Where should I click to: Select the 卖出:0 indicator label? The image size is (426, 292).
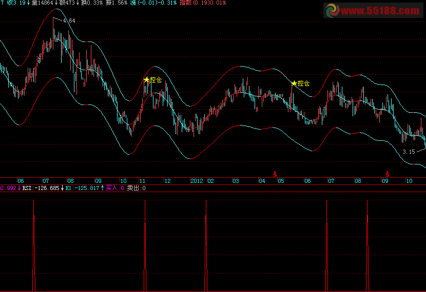click(137, 188)
